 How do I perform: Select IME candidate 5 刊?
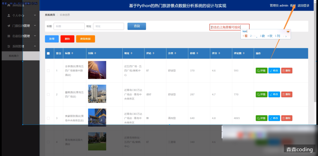(x=277, y=36)
